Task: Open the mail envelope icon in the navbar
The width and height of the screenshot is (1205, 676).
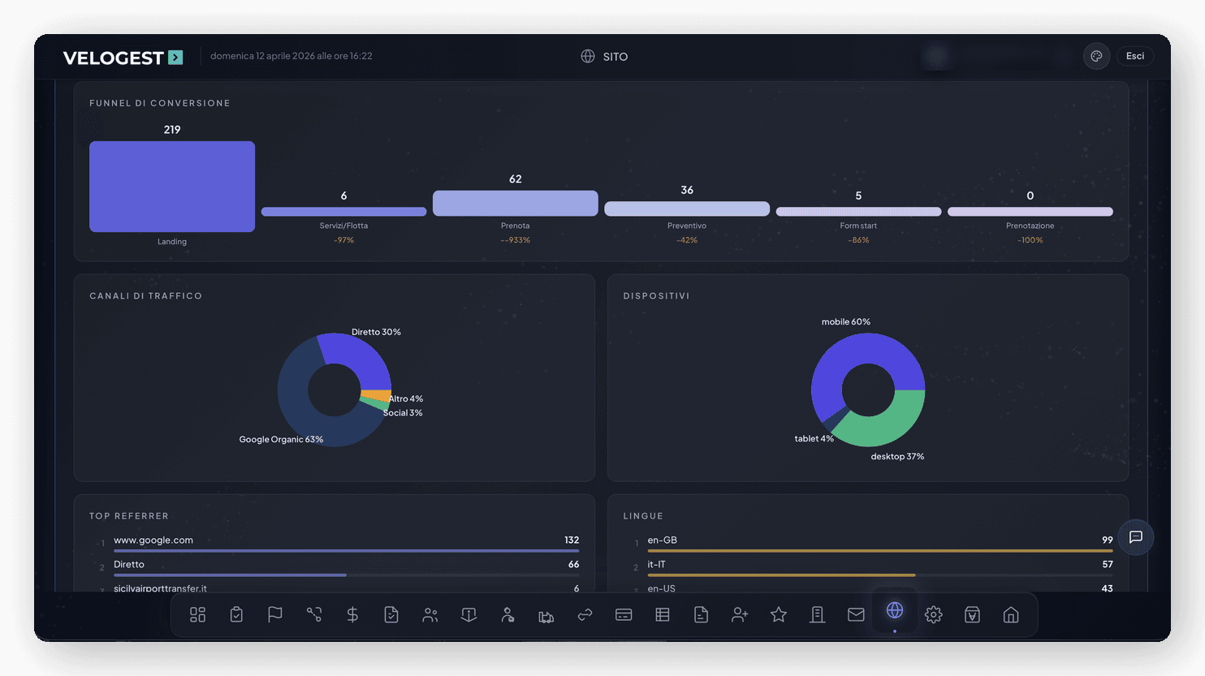Action: pos(856,614)
